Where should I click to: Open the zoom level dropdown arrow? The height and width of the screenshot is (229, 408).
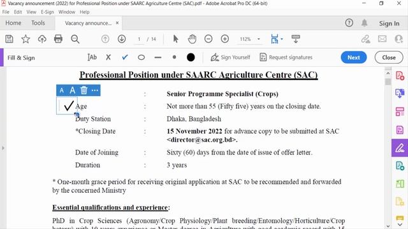click(x=259, y=39)
